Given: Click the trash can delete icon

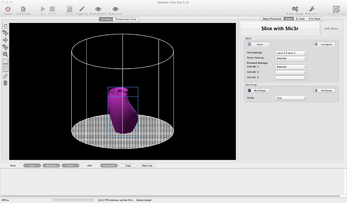Looking at the screenshot, I should 5,83.
